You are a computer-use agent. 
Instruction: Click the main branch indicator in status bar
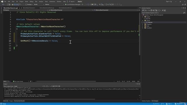click(x=169, y=104)
